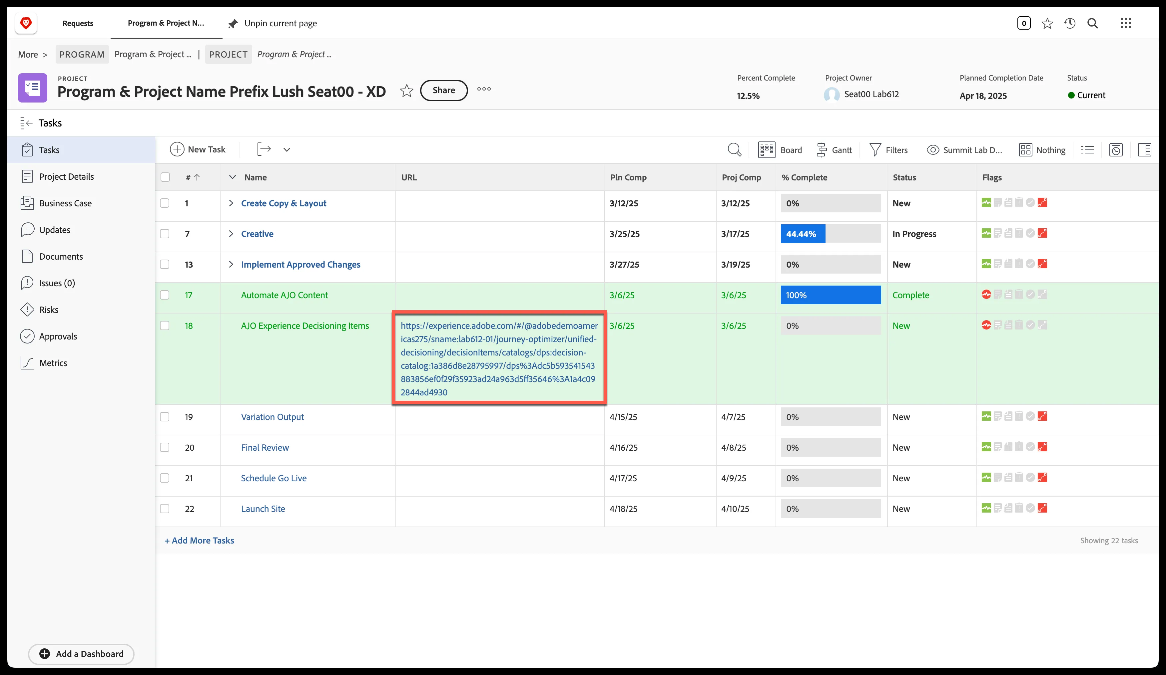Screen dimensions: 1166x675
Task: Open the timeline planning clock icon
Action: pyautogui.click(x=1116, y=150)
